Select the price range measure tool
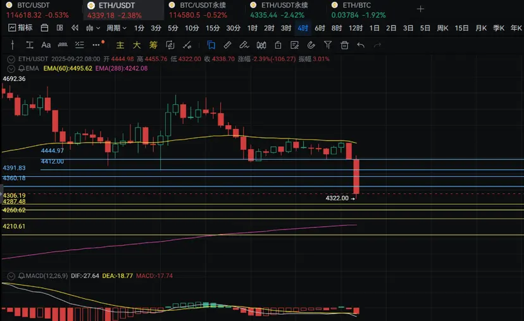The height and width of the screenshot is (321, 524). click(x=29, y=45)
